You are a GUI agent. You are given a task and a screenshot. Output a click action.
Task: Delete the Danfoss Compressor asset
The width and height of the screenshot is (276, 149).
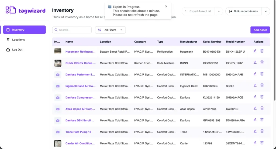click(x=262, y=97)
